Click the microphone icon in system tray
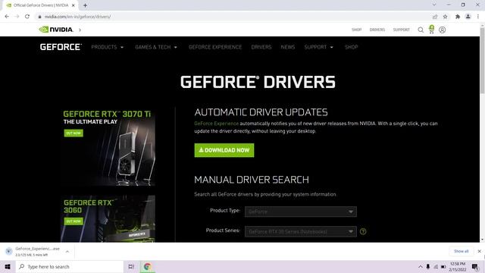Image resolution: width=485 pixels, height=273 pixels. click(428, 266)
